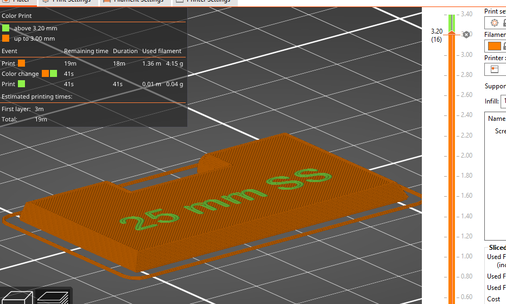Select the 'Scre' object in the list
506x304 pixels.
click(500, 131)
